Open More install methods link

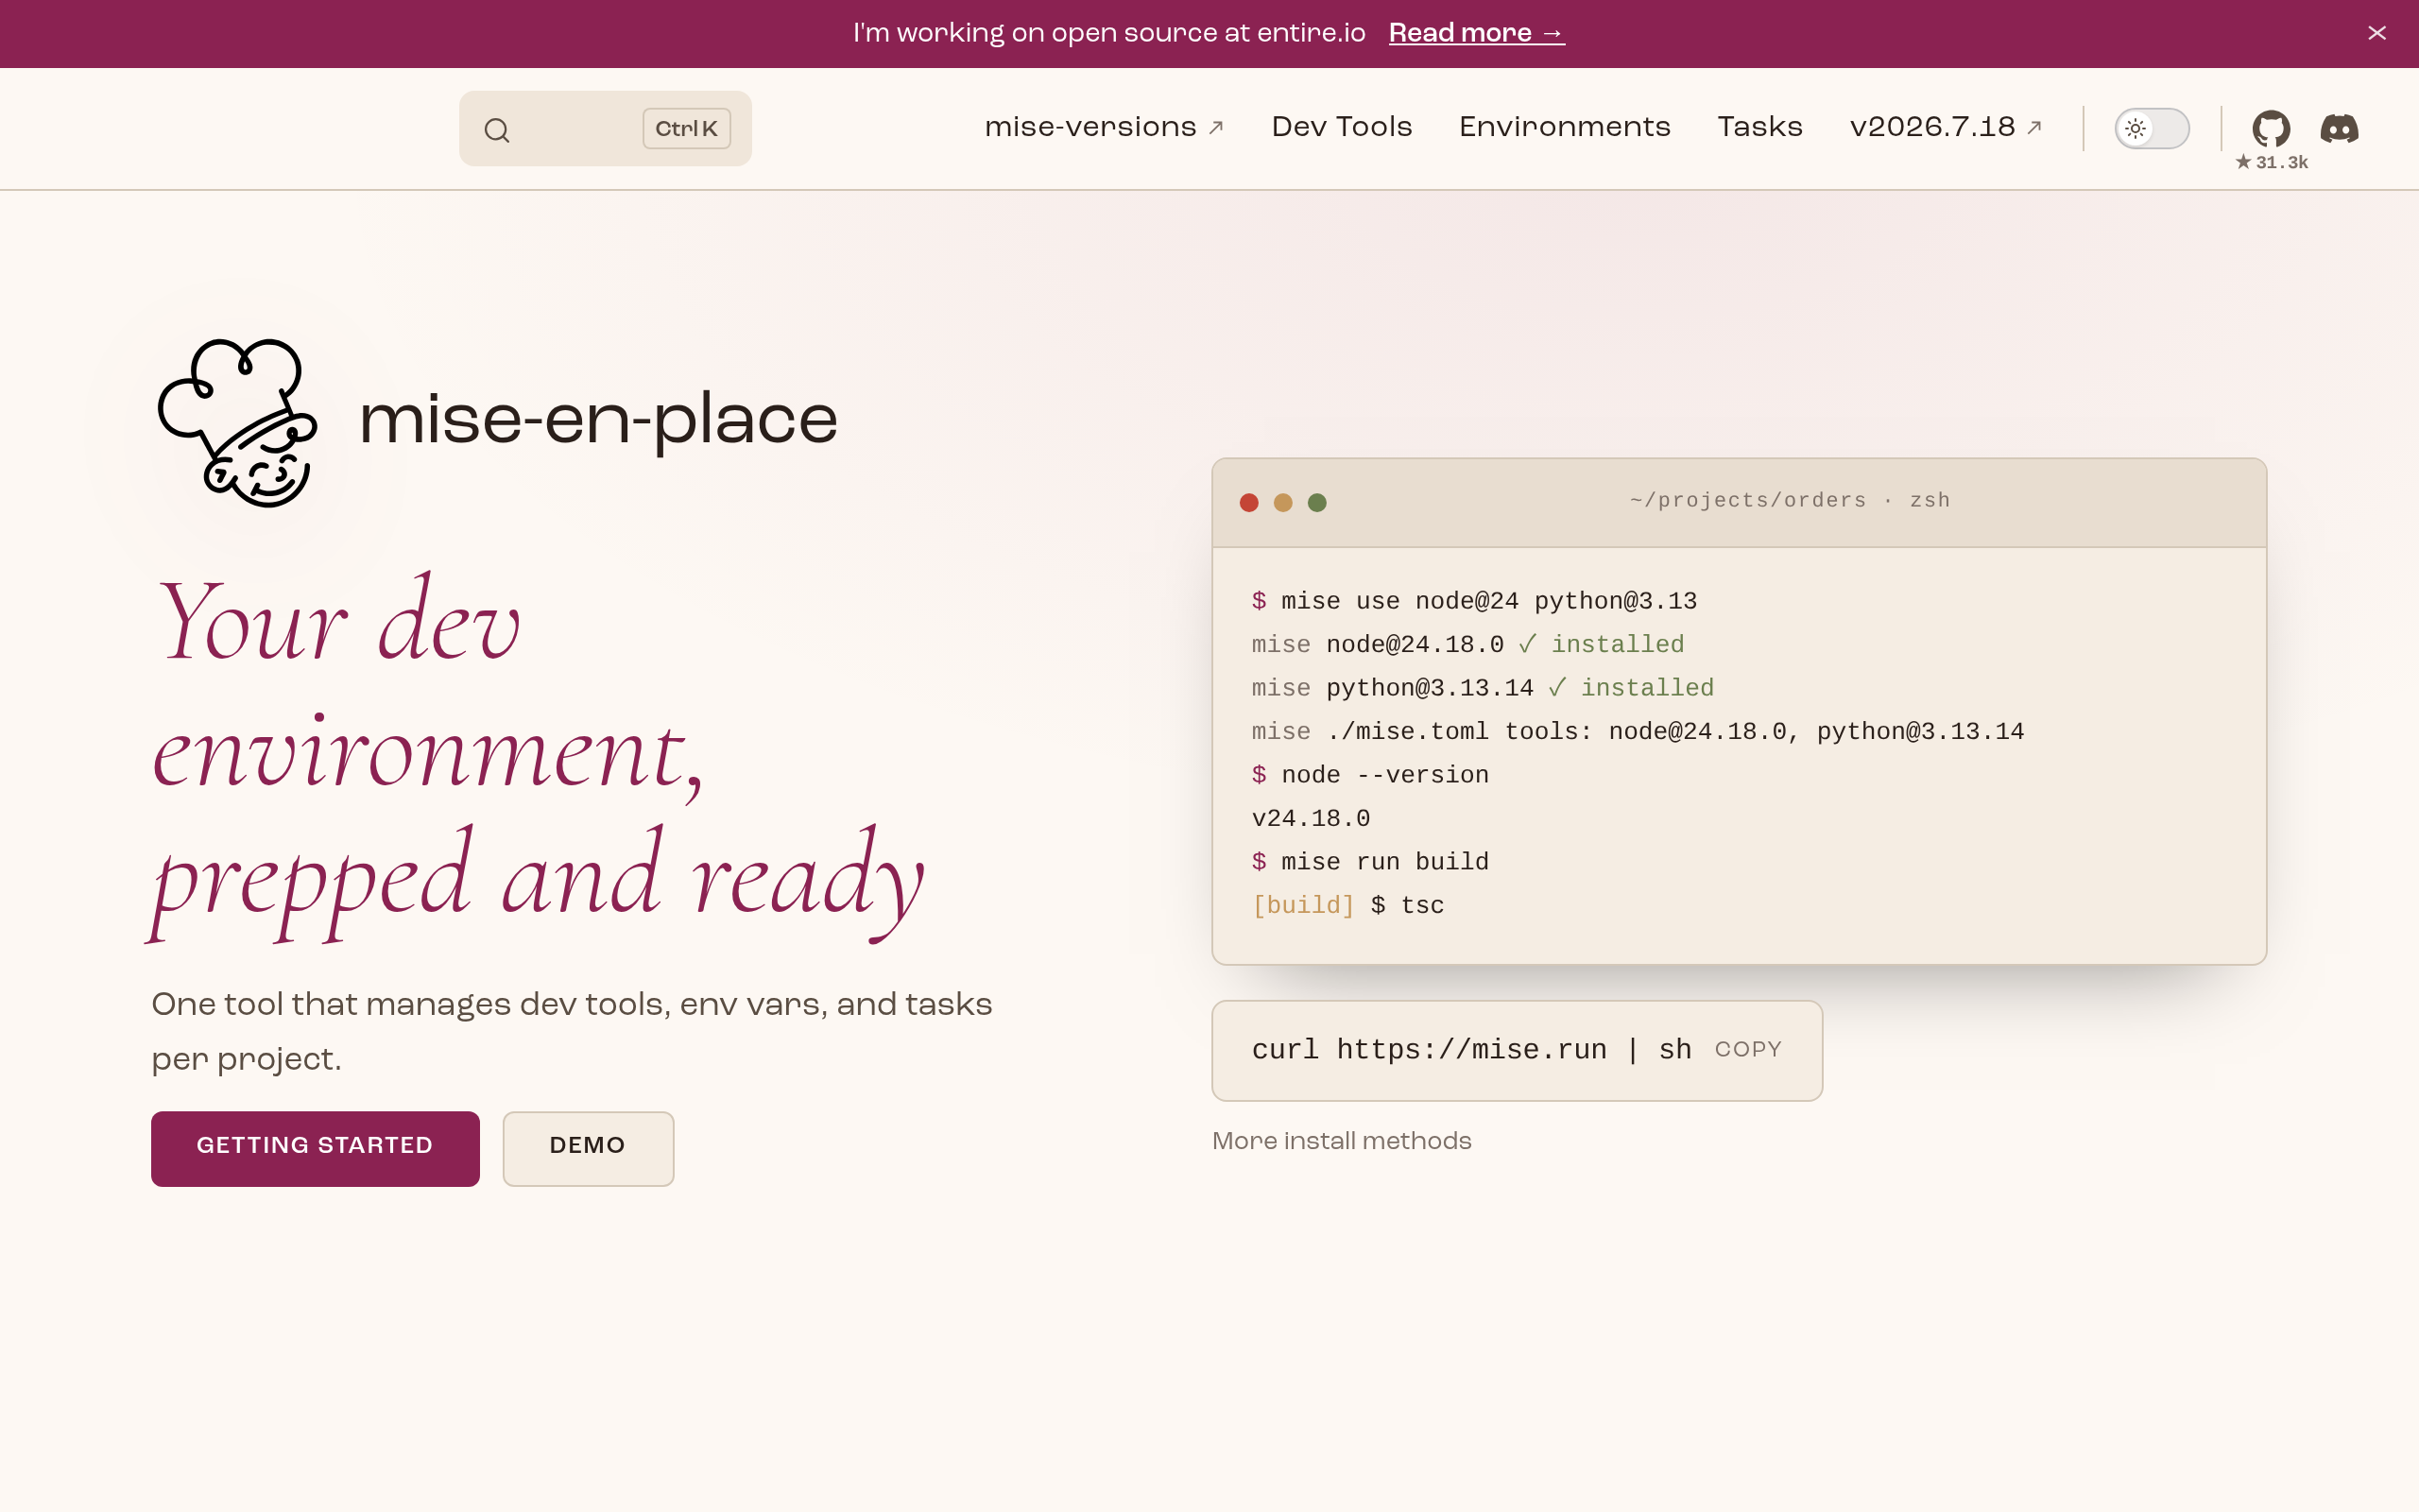[1342, 1141]
